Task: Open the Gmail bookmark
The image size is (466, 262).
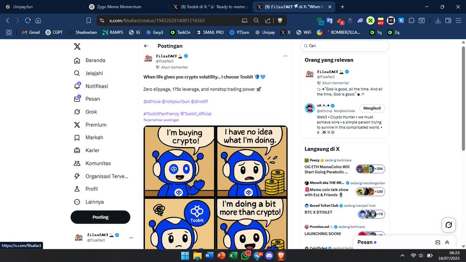Action: pos(31,32)
